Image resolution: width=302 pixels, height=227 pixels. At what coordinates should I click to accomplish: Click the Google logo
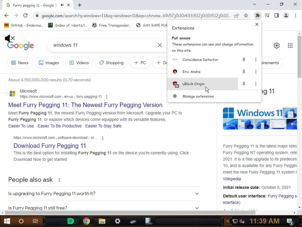point(20,46)
